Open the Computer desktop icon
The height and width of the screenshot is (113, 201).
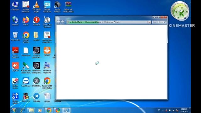tap(15, 6)
